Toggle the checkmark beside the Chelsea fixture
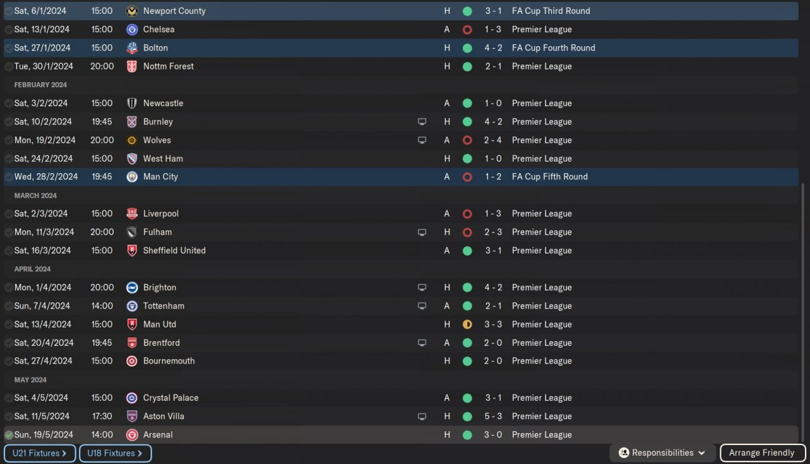The image size is (810, 464). pyautogui.click(x=8, y=30)
